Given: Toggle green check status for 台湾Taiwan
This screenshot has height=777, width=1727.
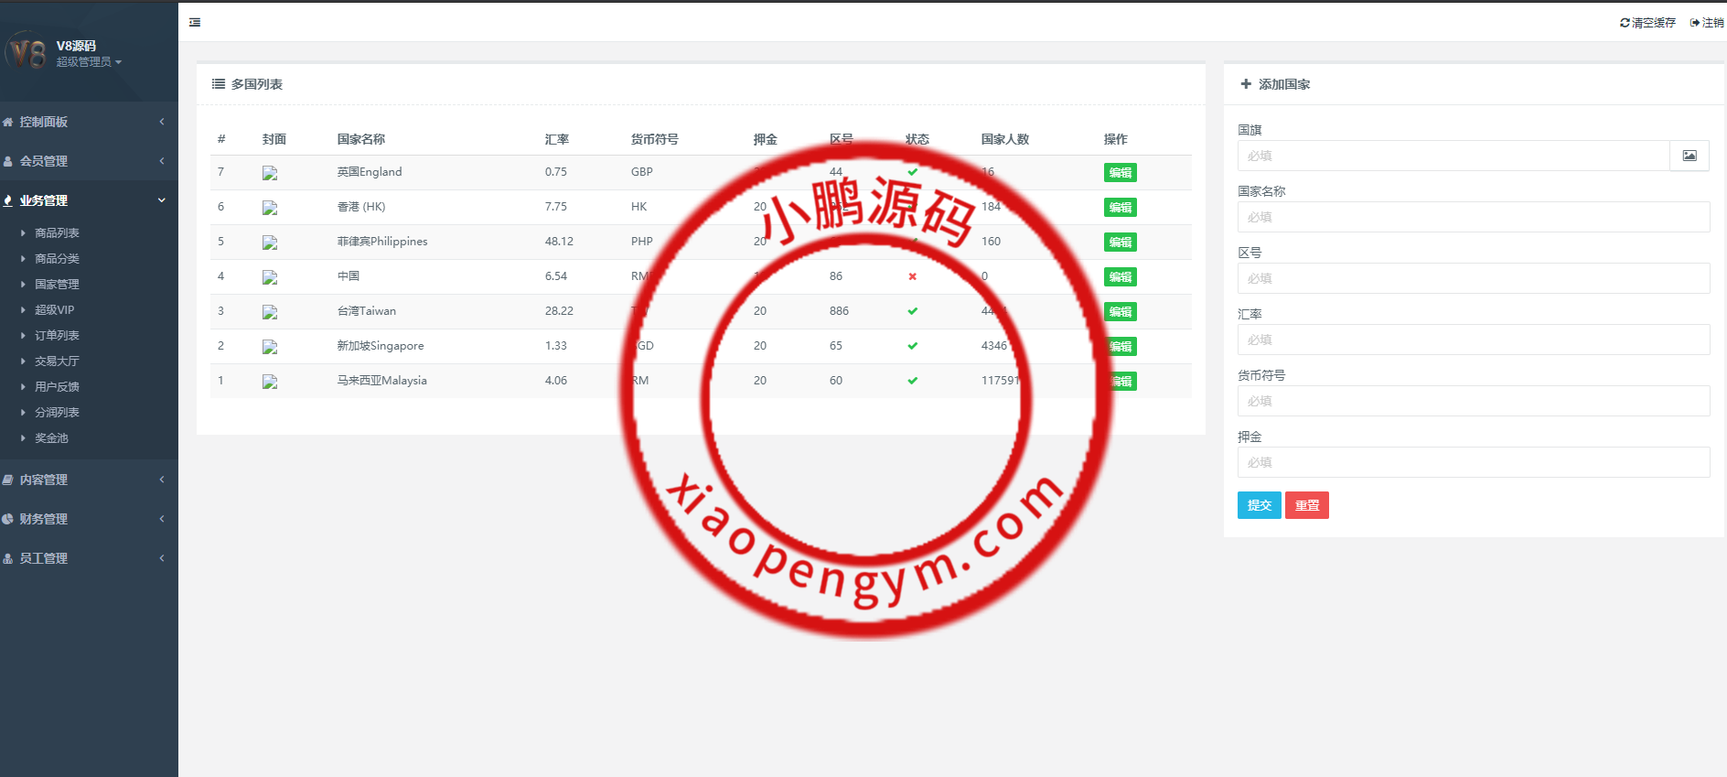Looking at the screenshot, I should [x=912, y=311].
